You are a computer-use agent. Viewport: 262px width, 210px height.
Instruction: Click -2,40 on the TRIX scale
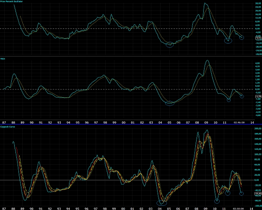point(258,102)
